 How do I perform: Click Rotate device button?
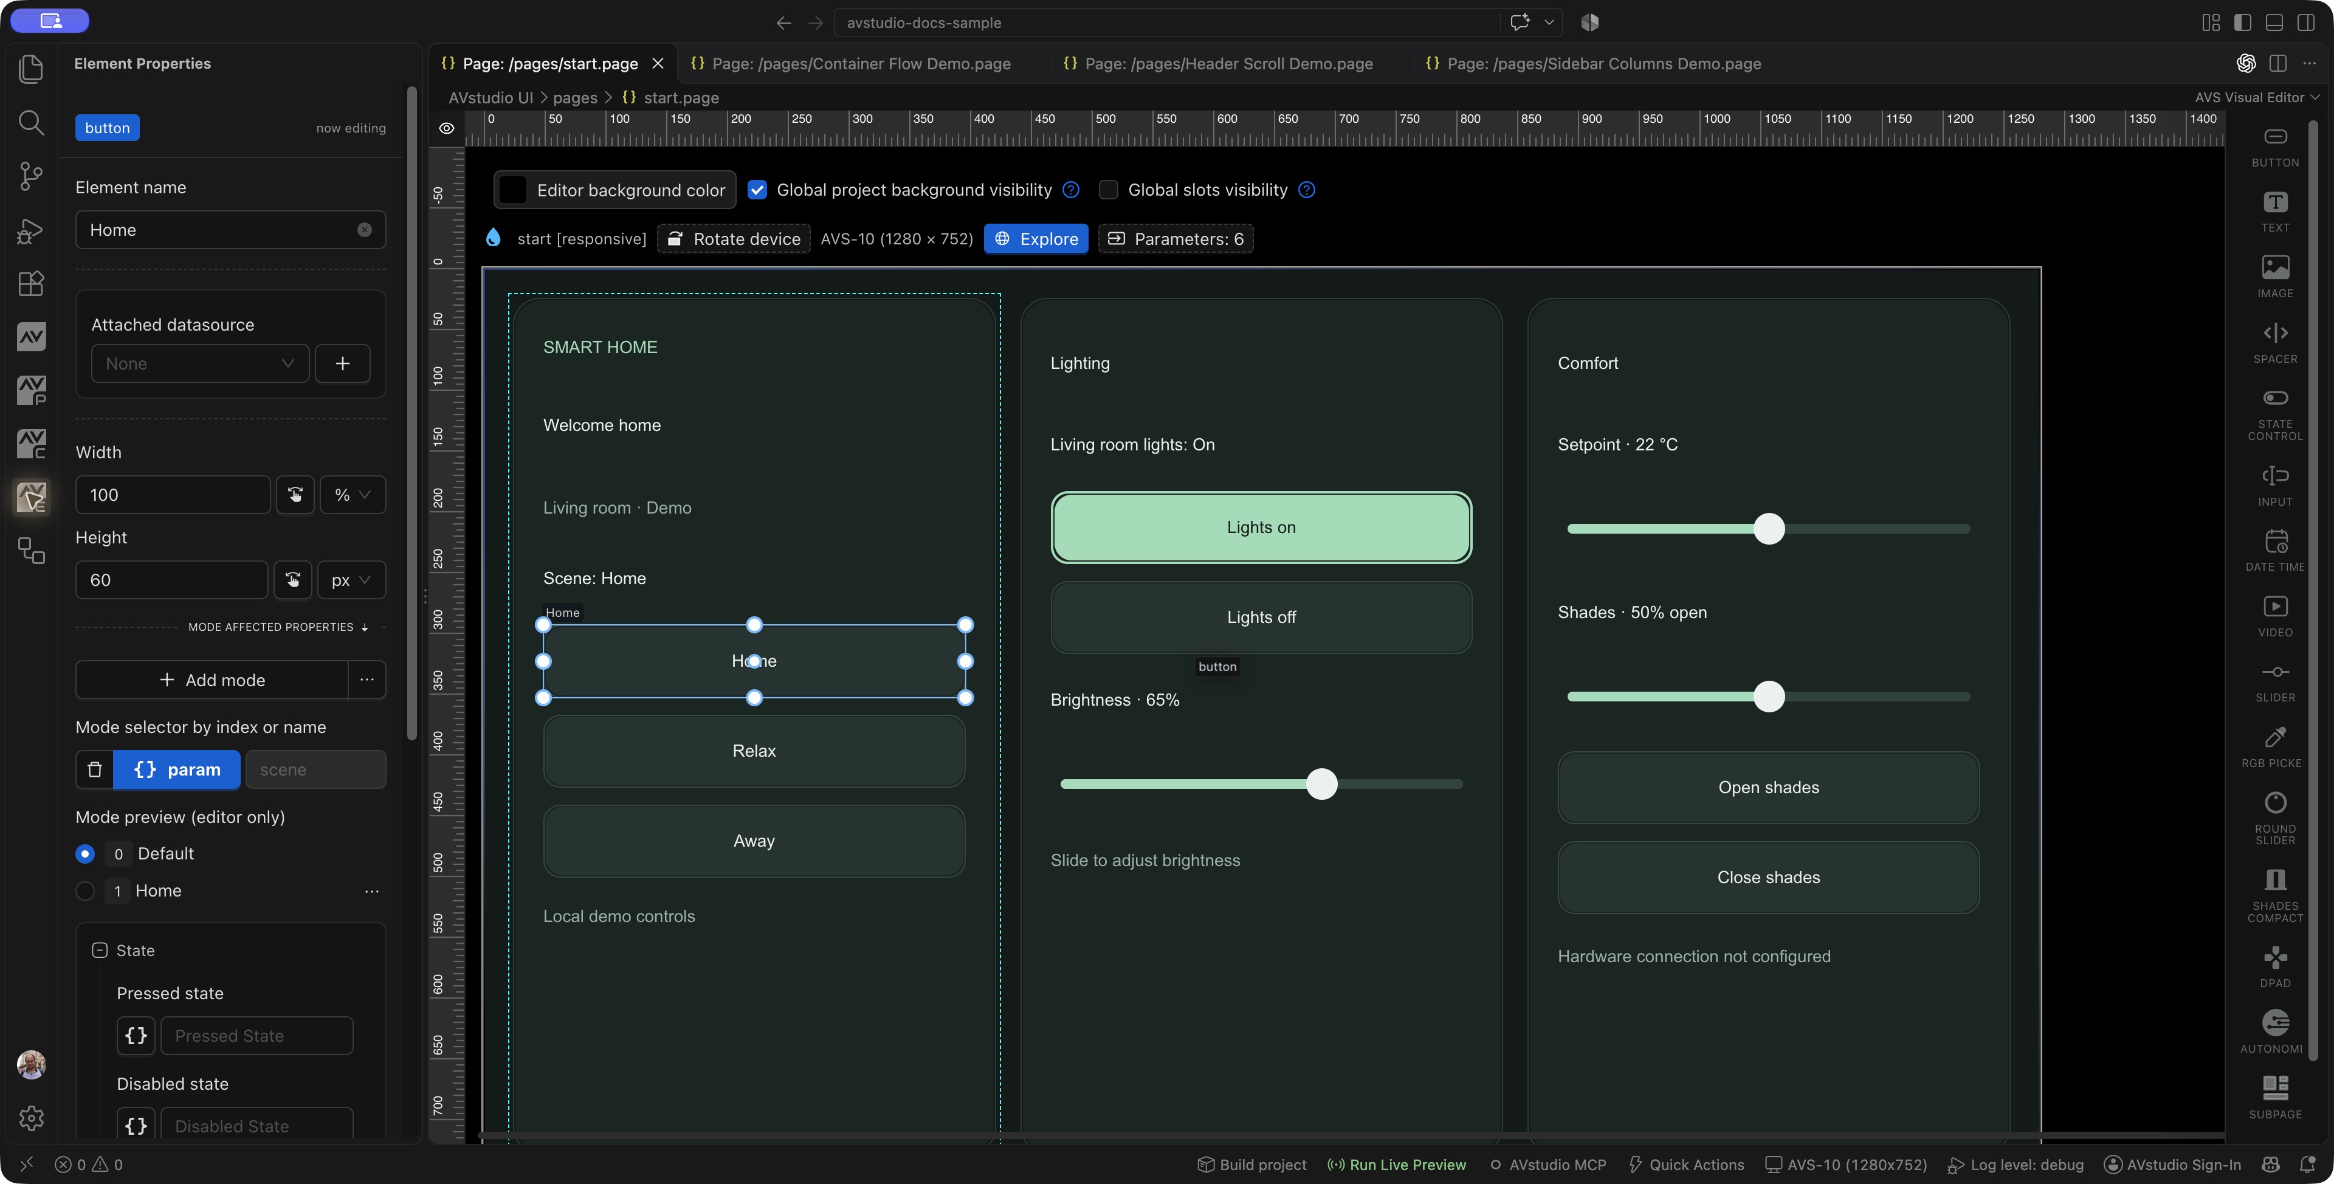tap(734, 238)
